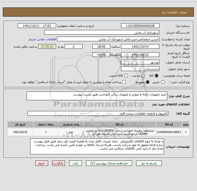Click section heading اطلاعات کالاهای مورد نیاز
The image size is (197, 191).
(171, 104)
